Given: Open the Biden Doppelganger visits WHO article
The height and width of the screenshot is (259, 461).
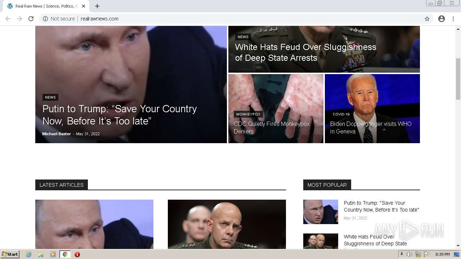Looking at the screenshot, I should point(371,127).
